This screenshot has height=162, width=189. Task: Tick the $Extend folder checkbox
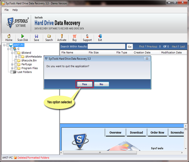coord(16,53)
